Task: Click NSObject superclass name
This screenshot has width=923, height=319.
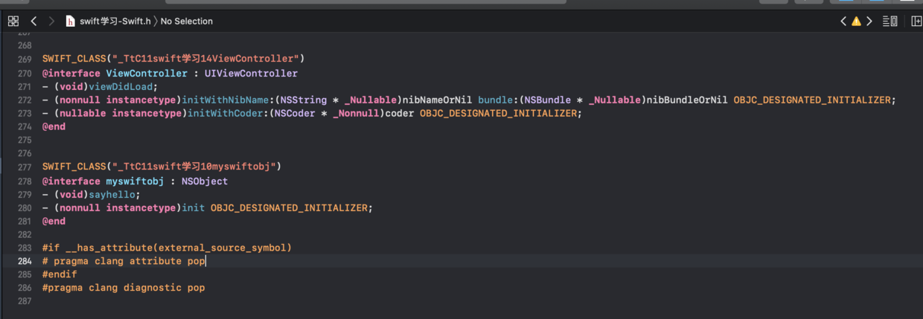Action: point(205,181)
